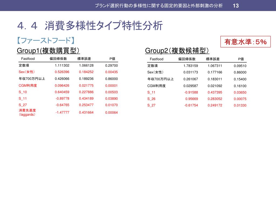Click the P value 0.09510
Image resolution: width=276 pixels, height=207 pixels.
tap(240, 66)
